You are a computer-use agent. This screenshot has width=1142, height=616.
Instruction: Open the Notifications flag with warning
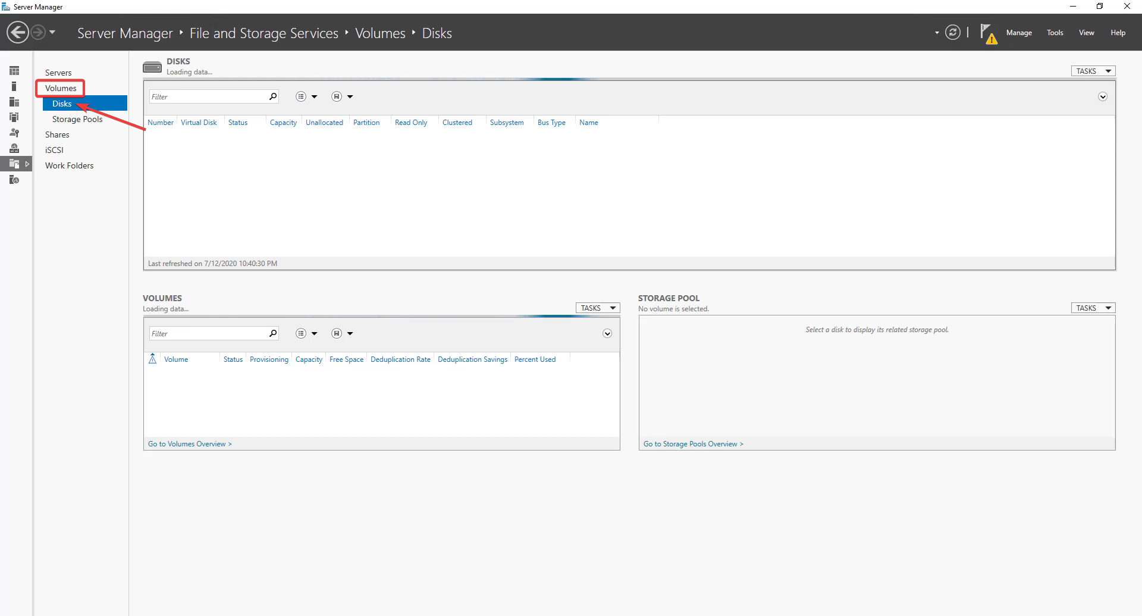988,34
